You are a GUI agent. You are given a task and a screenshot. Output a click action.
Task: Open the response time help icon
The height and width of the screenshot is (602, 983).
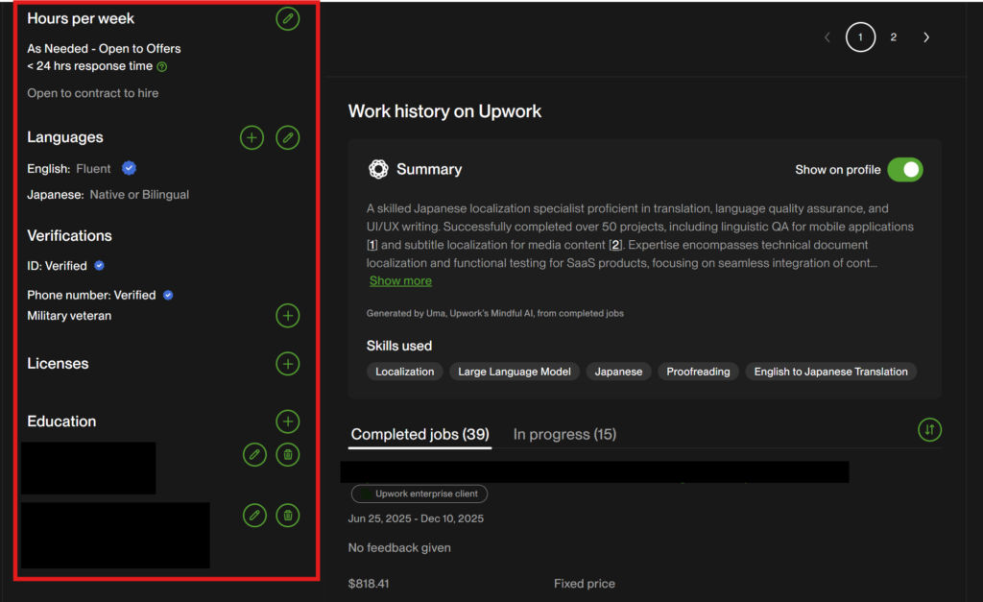point(162,67)
